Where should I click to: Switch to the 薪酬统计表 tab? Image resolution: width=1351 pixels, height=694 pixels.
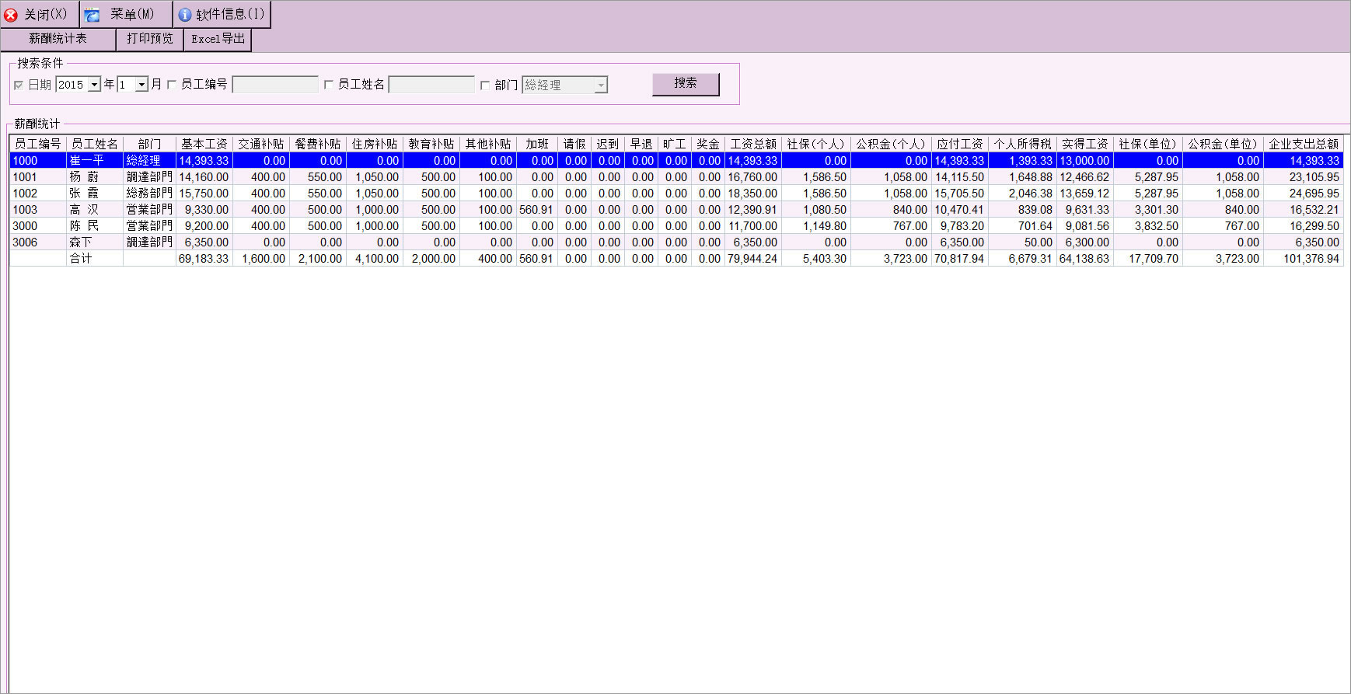[x=58, y=39]
